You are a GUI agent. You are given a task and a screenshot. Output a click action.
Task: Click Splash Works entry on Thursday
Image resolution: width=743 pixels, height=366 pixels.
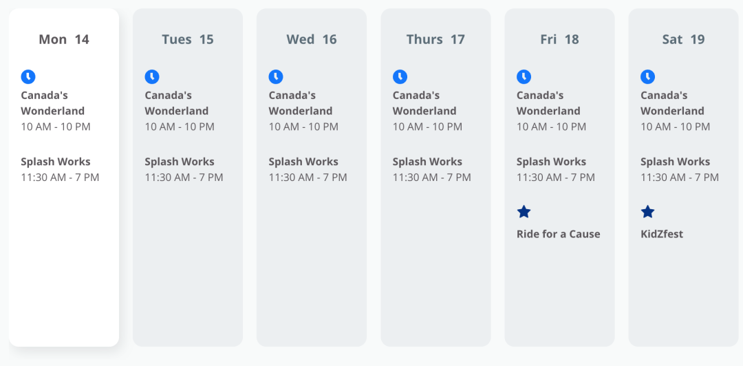click(x=431, y=169)
